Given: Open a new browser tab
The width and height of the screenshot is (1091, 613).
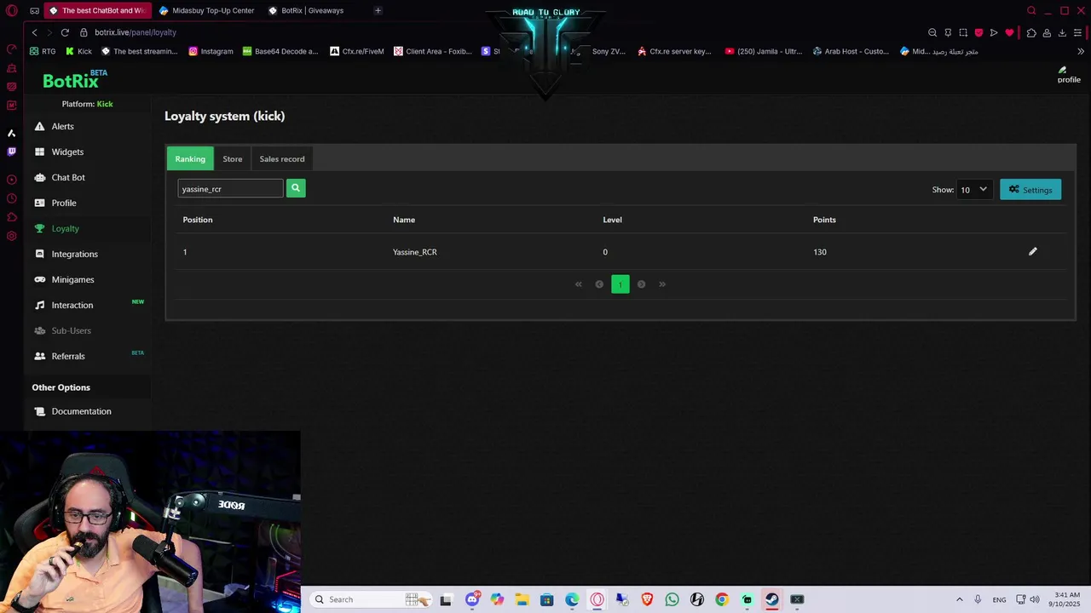Looking at the screenshot, I should tap(378, 10).
